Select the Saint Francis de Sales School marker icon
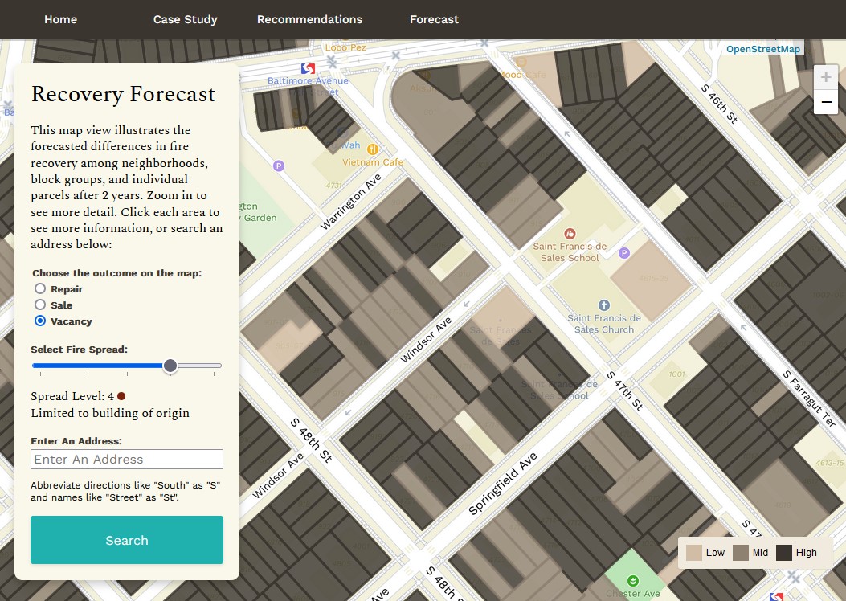 pyautogui.click(x=570, y=234)
